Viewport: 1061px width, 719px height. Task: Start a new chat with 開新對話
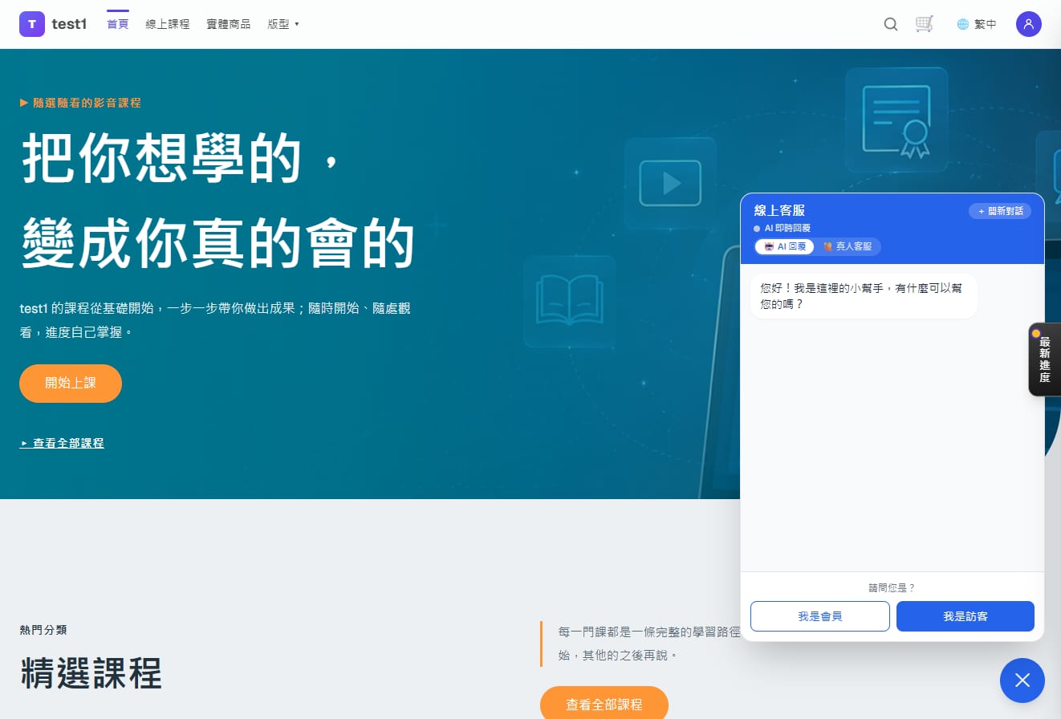1000,211
